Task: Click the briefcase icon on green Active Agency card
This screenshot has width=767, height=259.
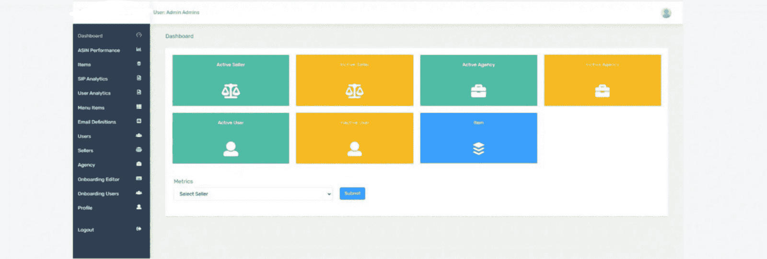Action: pyautogui.click(x=478, y=91)
